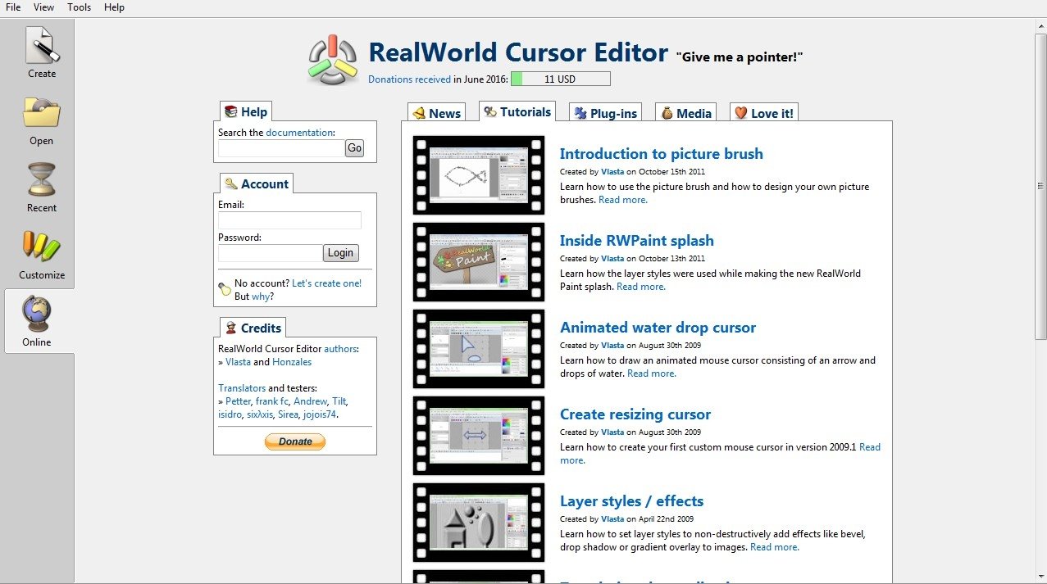The image size is (1047, 584).
Task: Click the why? link
Action: pos(262,297)
